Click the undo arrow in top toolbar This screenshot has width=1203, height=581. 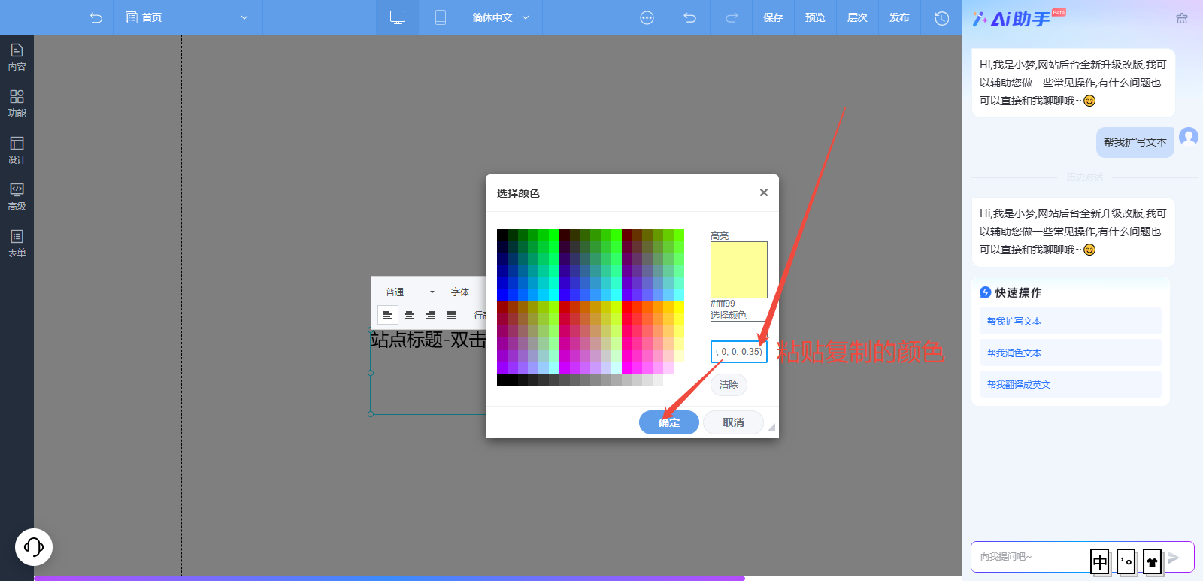coord(689,17)
